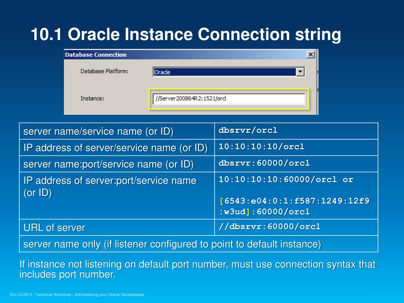Select the Oracle platform combo box

point(228,72)
